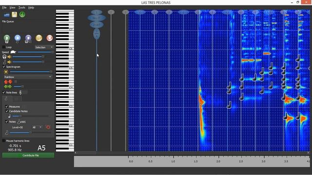Play synthesized notes with blue play button
Screen dimensions: 312x175
(x=18, y=38)
